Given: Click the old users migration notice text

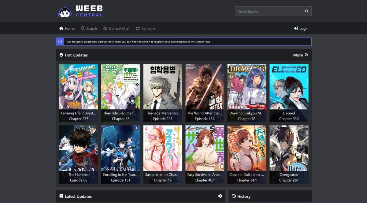Looking at the screenshot, I should pos(139,42).
